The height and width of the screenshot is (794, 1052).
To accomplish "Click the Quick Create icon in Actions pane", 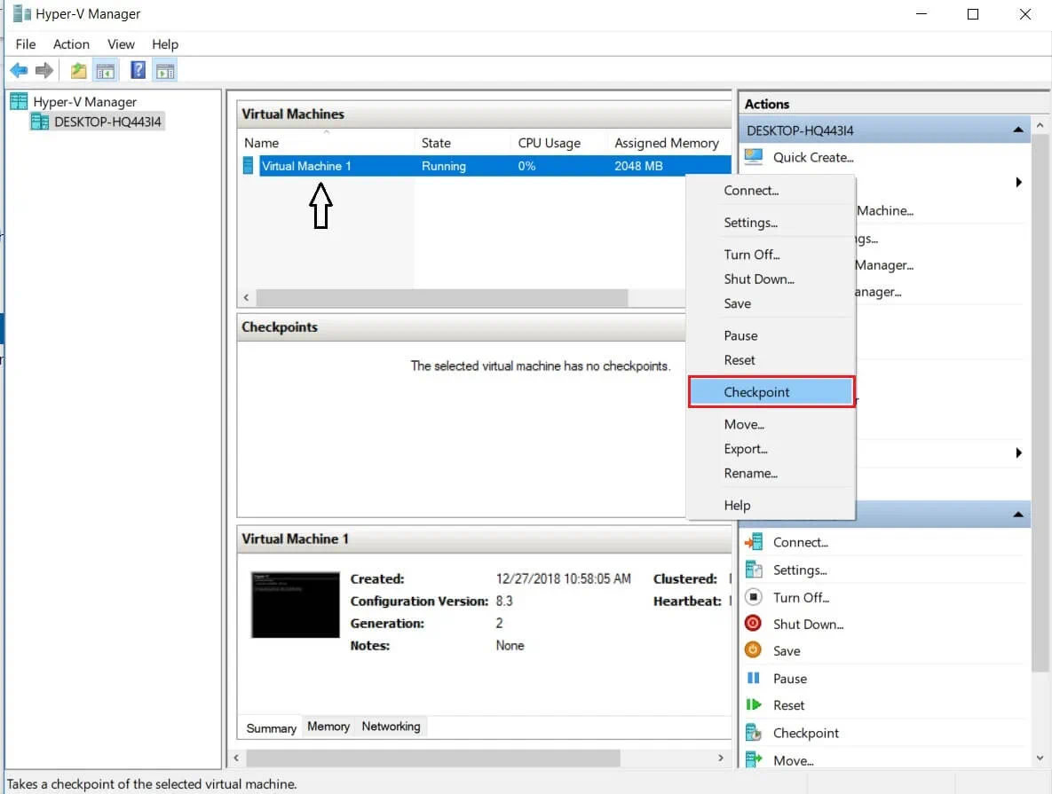I will (x=754, y=157).
